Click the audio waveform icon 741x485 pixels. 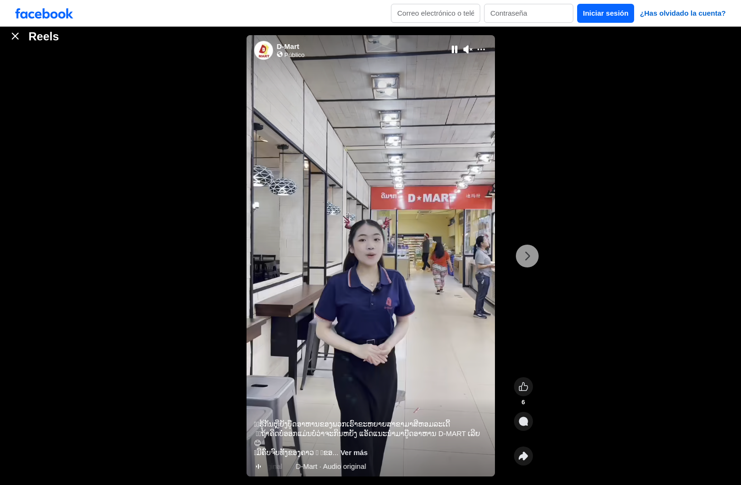[x=258, y=466]
